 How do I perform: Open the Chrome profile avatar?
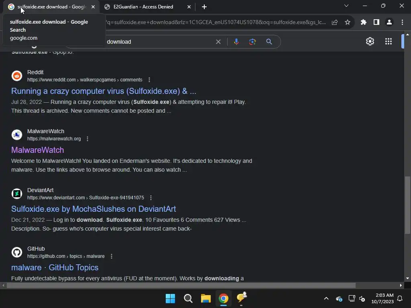[389, 22]
